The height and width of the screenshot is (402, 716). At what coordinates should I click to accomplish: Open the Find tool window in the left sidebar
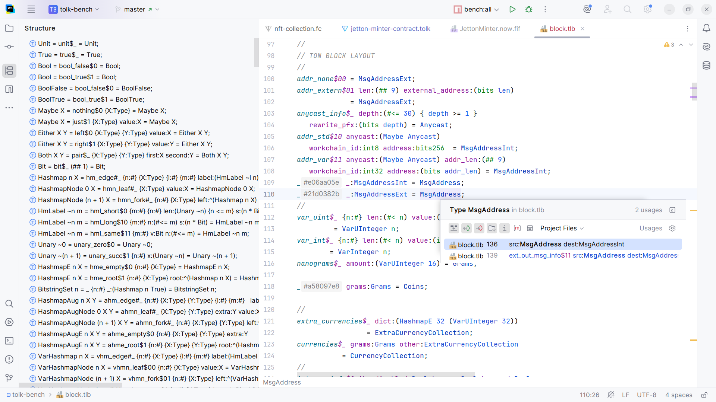9,304
